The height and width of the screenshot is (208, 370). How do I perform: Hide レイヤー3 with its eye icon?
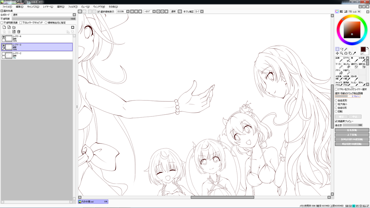[3, 45]
